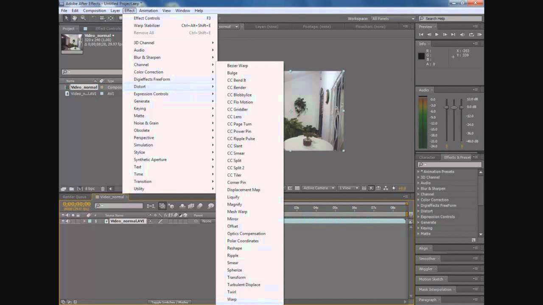Open the Composition menu
This screenshot has width=543, height=305.
pyautogui.click(x=95, y=11)
